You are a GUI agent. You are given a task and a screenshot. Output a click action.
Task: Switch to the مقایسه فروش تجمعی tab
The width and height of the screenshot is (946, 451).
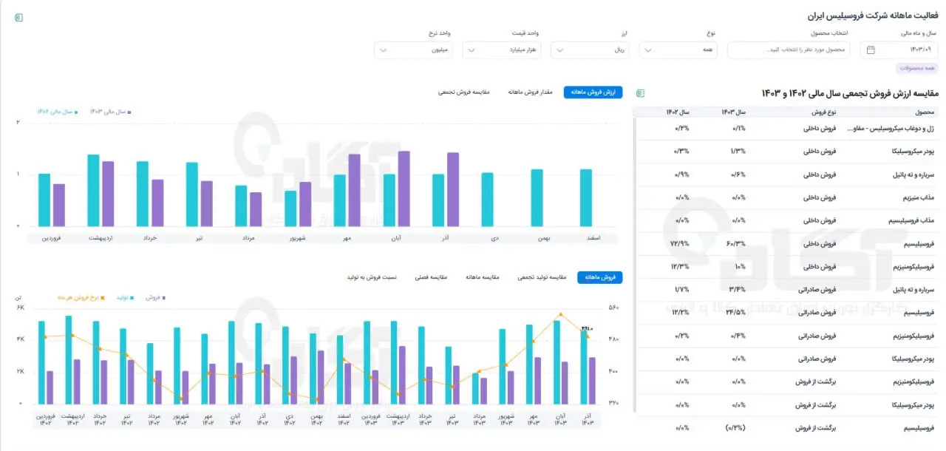465,92
